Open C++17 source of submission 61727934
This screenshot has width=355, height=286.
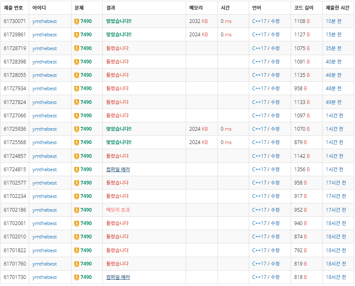[x=259, y=89]
